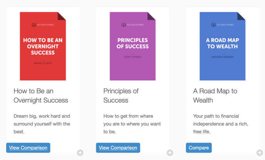
Task: Click the Principles of Success heading
Action: (x=121, y=95)
